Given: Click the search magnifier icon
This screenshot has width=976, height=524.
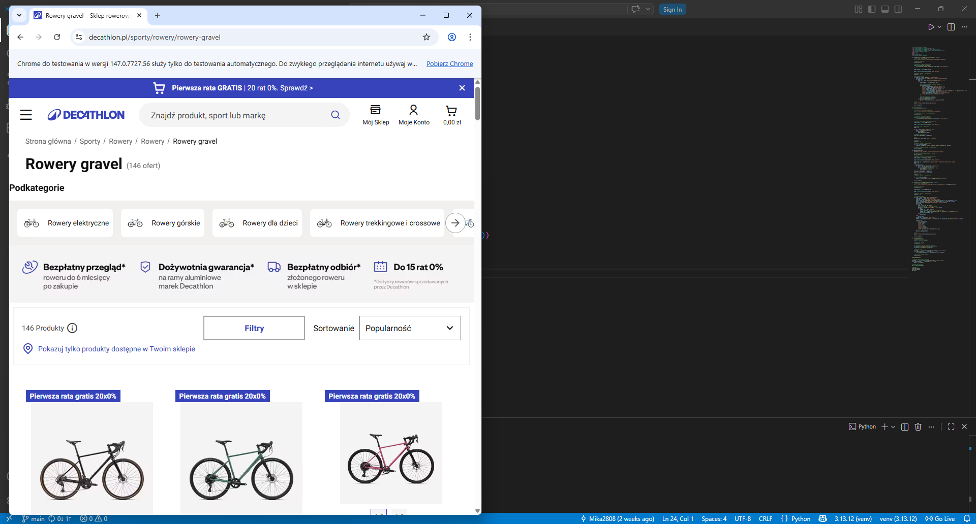Looking at the screenshot, I should [x=335, y=115].
